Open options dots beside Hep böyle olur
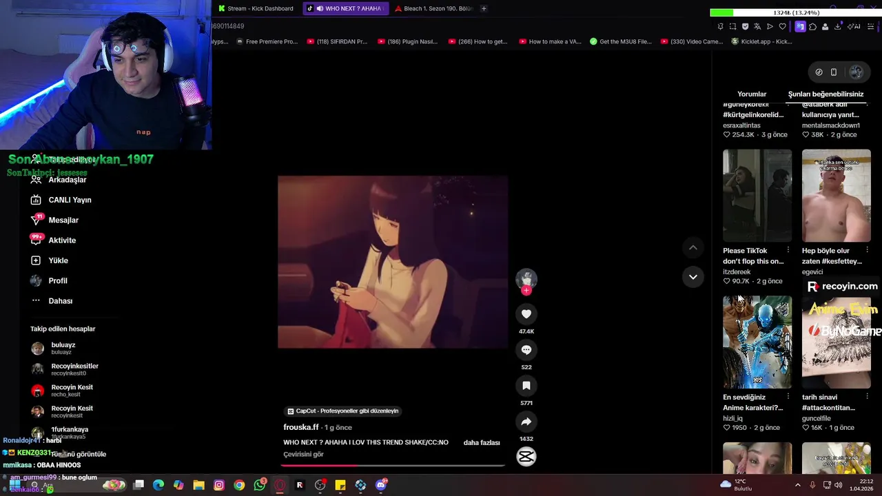Screen dimensions: 882x496 pyautogui.click(x=867, y=250)
